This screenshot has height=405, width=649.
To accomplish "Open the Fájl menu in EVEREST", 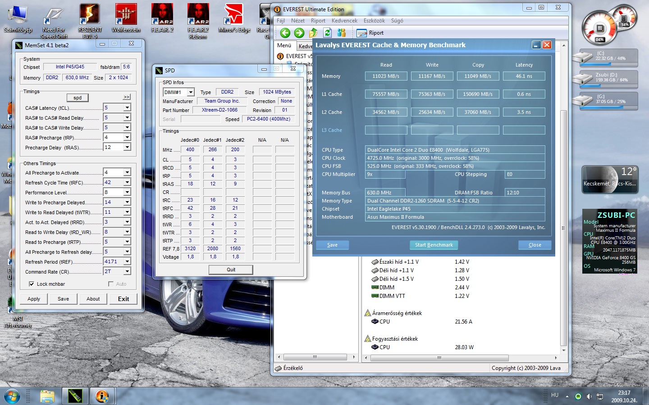I will (x=281, y=21).
